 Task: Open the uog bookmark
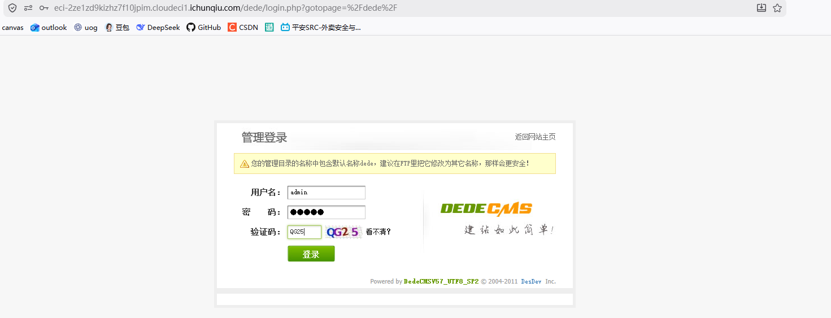86,27
